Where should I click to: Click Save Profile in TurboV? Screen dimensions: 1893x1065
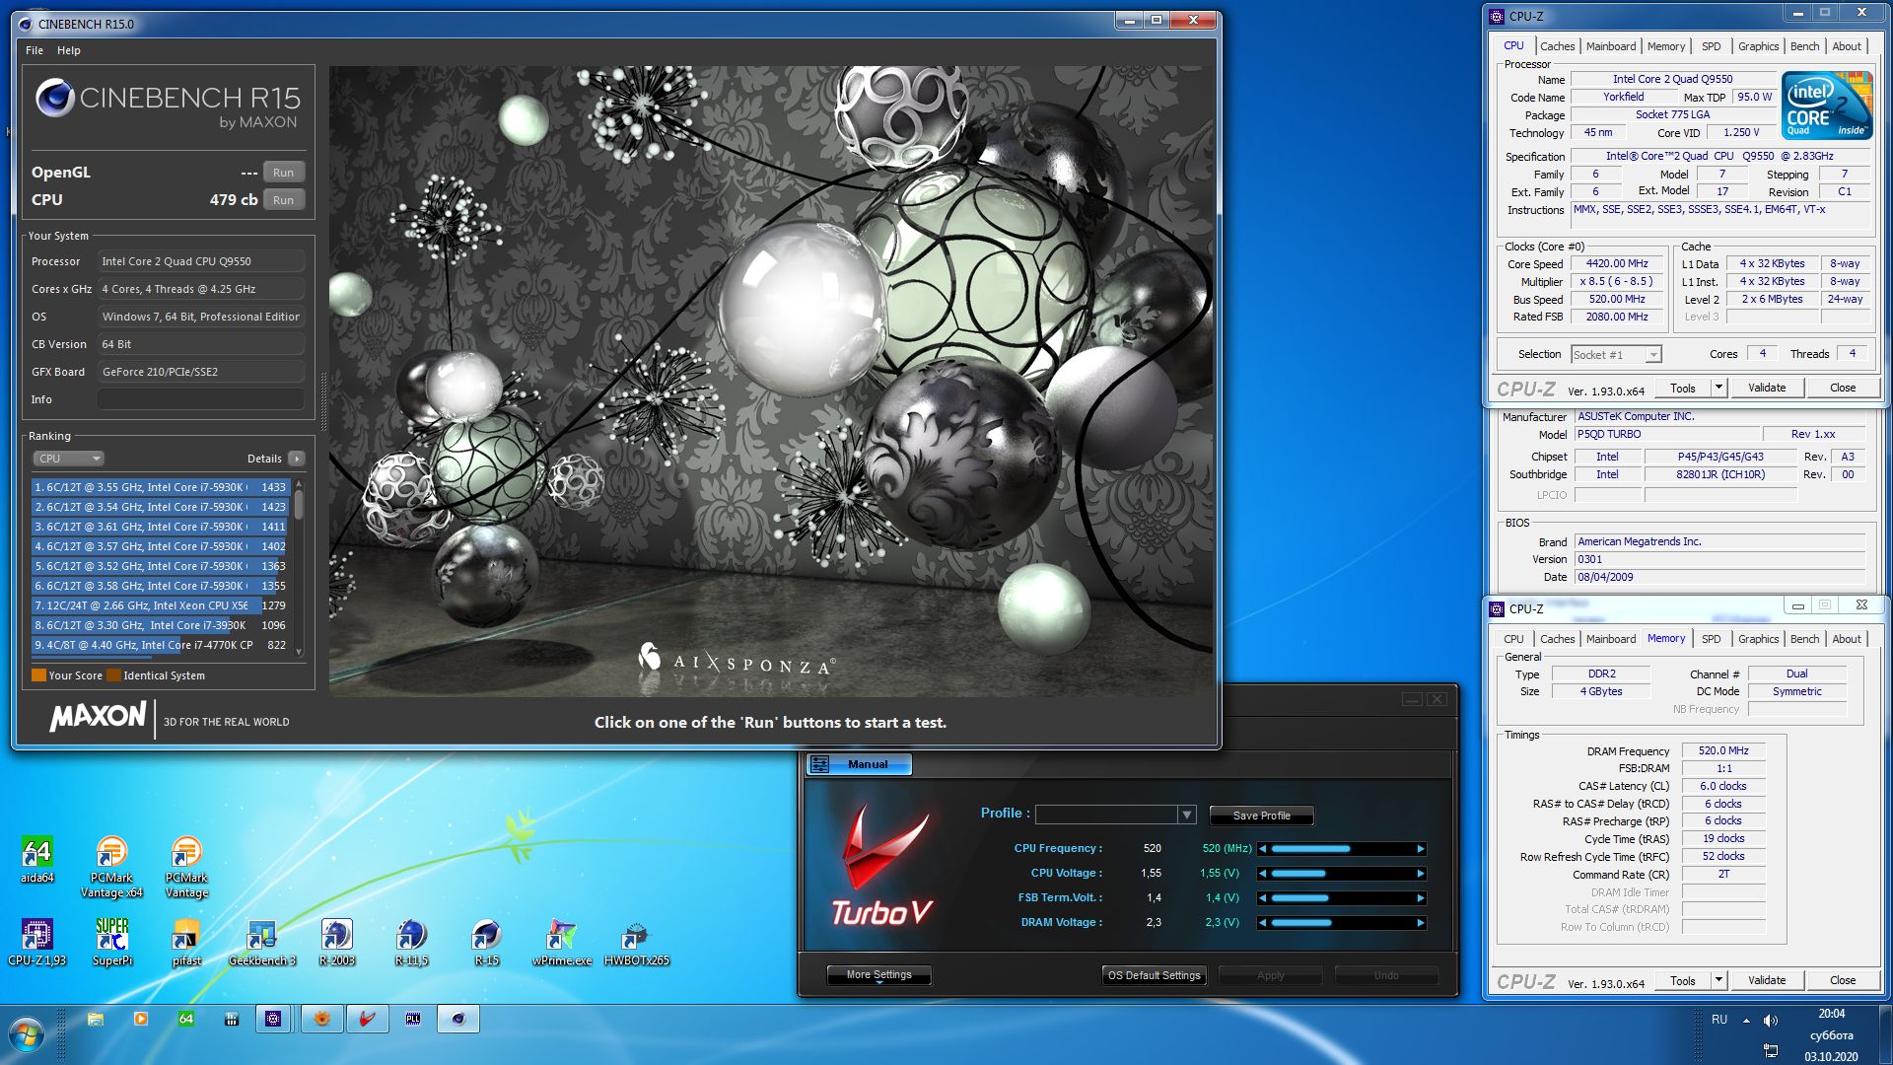[1262, 816]
